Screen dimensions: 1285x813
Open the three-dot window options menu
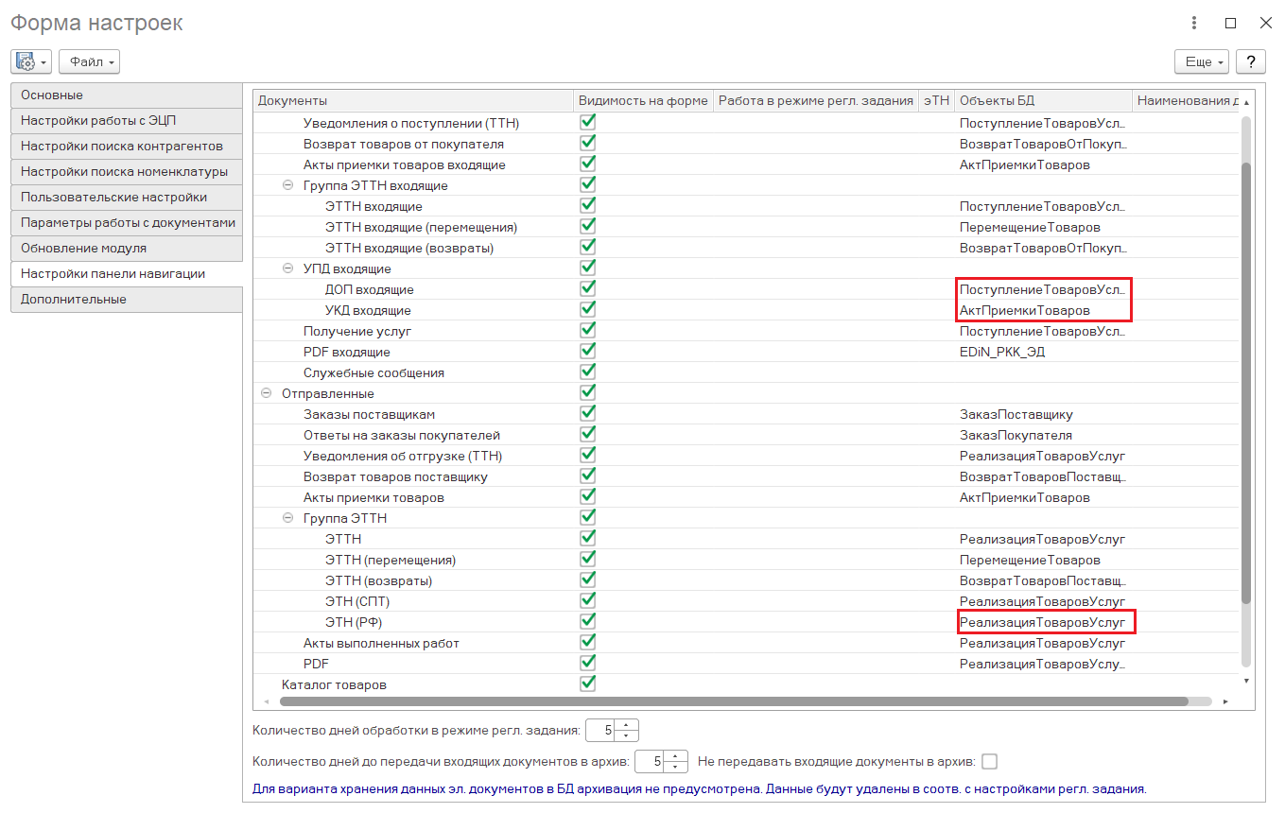(x=1195, y=24)
